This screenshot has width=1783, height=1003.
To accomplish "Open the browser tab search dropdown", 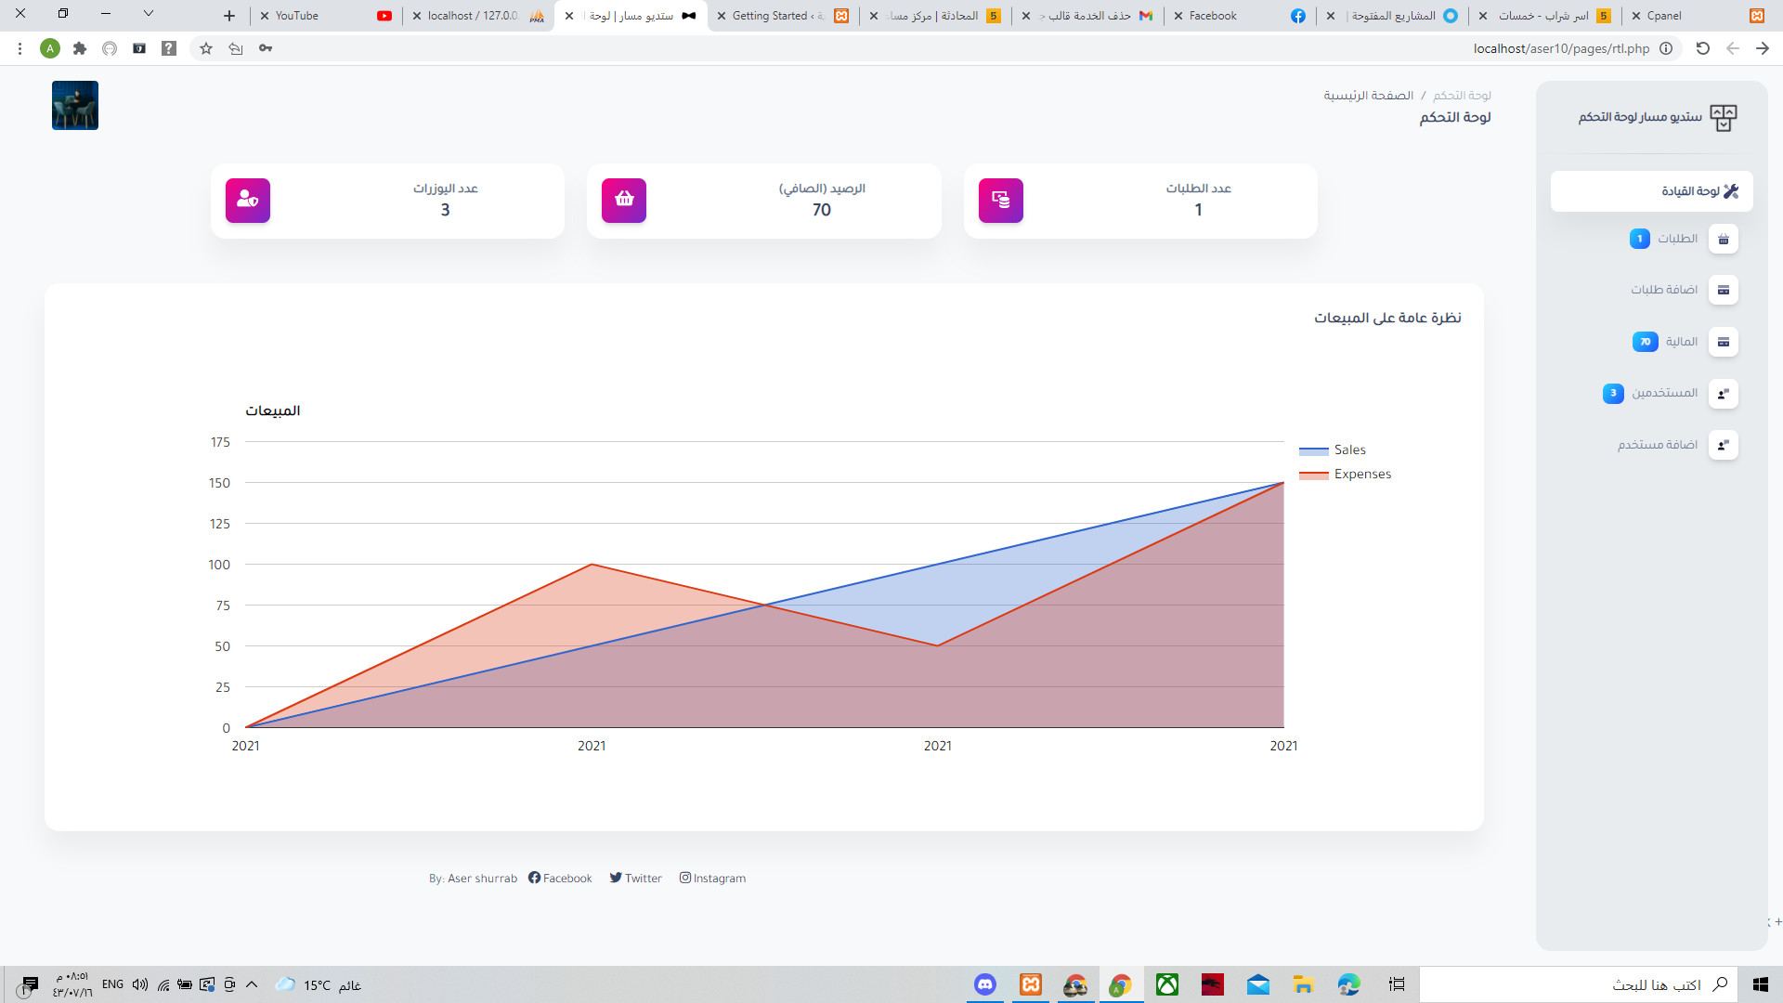I will click(149, 15).
